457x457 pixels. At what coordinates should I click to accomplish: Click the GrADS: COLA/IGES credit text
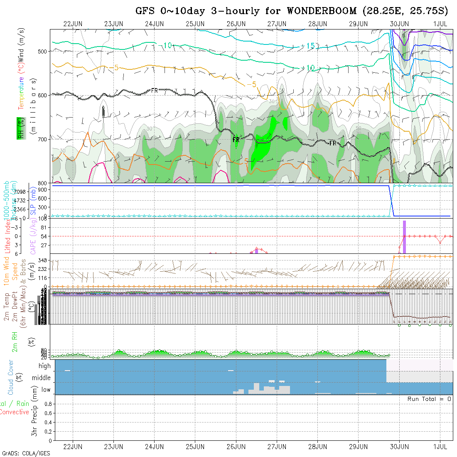[26, 453]
